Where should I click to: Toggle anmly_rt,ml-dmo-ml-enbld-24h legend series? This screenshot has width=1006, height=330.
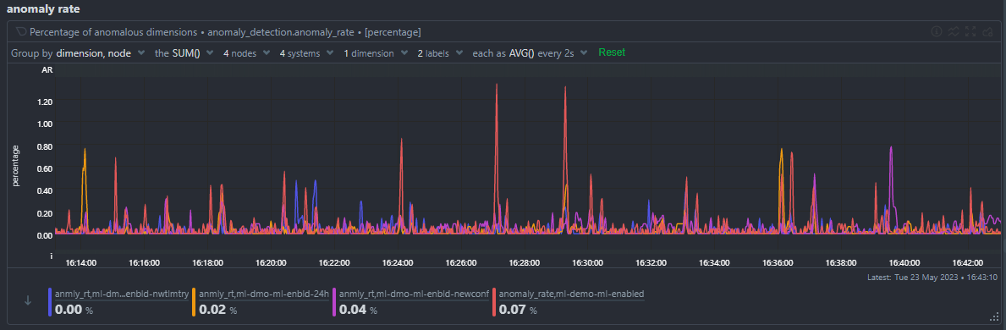[264, 294]
